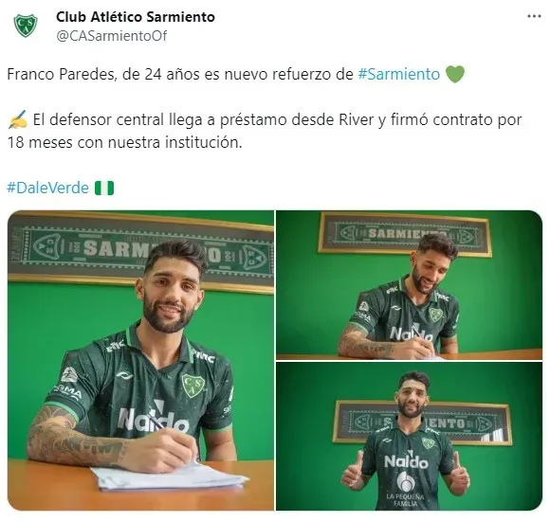
Task: Click the La Pequeña Familia logo on jersey
Action: [406, 489]
